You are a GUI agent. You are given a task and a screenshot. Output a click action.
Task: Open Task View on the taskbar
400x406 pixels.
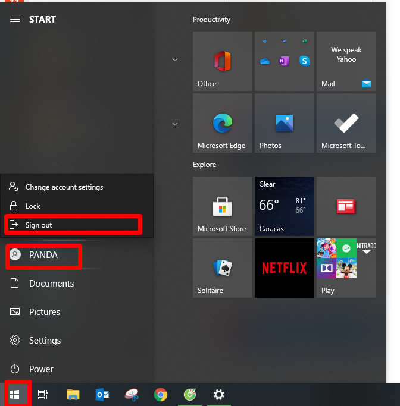click(x=43, y=394)
